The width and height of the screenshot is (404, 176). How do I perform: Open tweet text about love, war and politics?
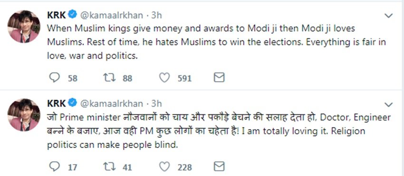[216, 42]
